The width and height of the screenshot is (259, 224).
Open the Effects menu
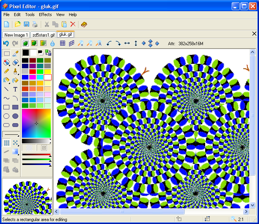click(x=45, y=15)
